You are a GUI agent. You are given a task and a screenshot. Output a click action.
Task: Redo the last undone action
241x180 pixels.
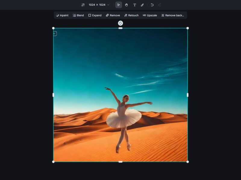click(x=160, y=5)
